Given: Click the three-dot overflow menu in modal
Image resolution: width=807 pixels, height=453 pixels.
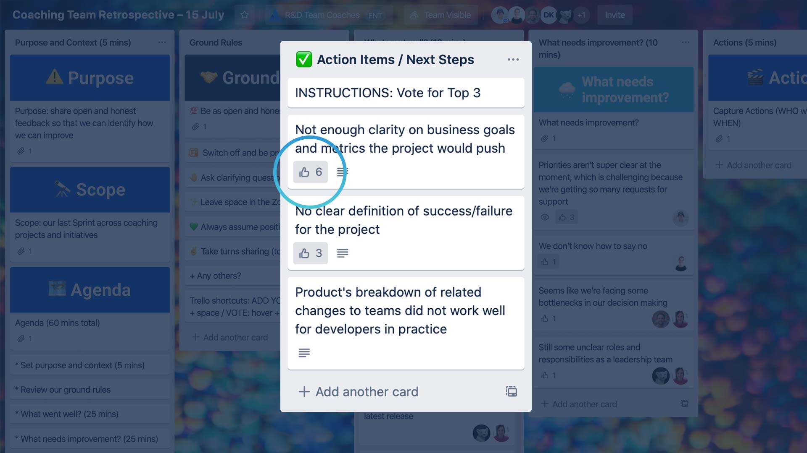Looking at the screenshot, I should [513, 59].
